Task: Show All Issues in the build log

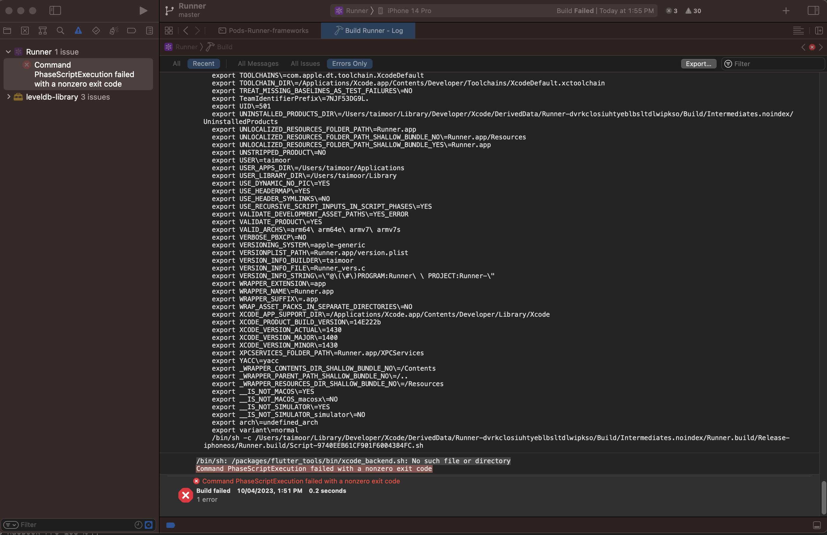Action: tap(305, 63)
